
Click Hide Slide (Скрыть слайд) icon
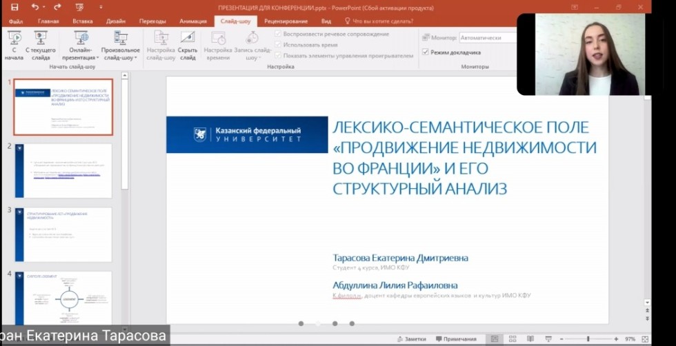188,45
